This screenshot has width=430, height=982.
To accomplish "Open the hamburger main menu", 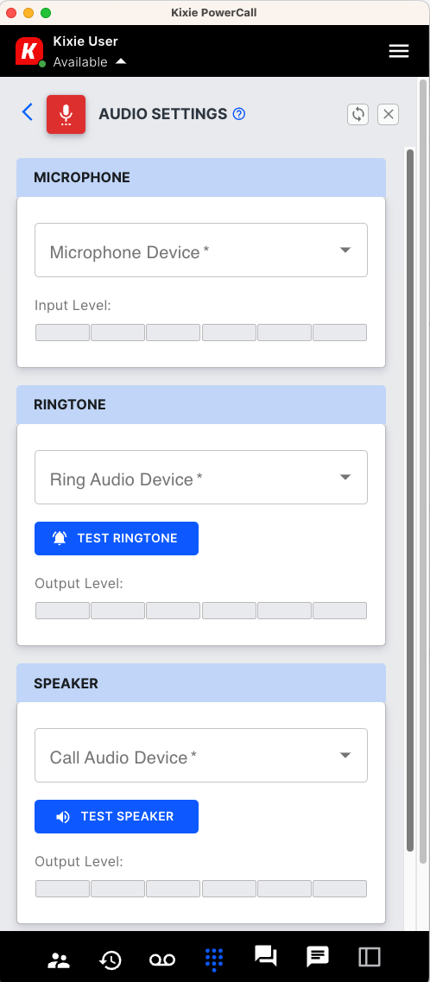I will [x=399, y=51].
